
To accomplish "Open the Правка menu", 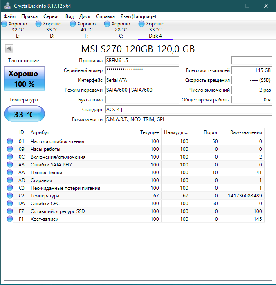I will click(29, 16).
